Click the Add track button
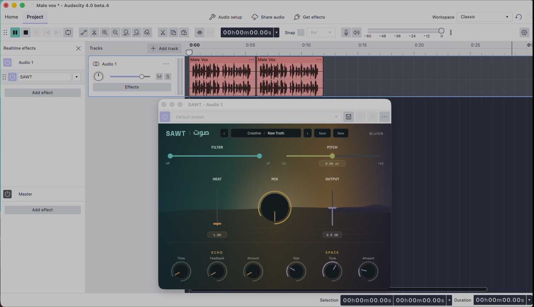534x307 pixels. (164, 48)
